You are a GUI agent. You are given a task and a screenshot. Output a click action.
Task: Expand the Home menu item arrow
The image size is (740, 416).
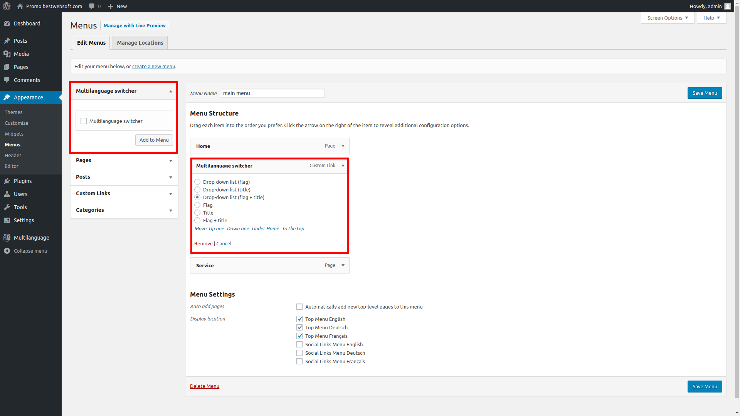pos(343,146)
